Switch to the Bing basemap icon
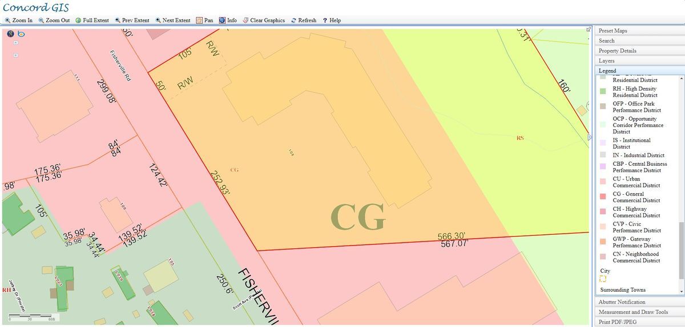 [21, 34]
